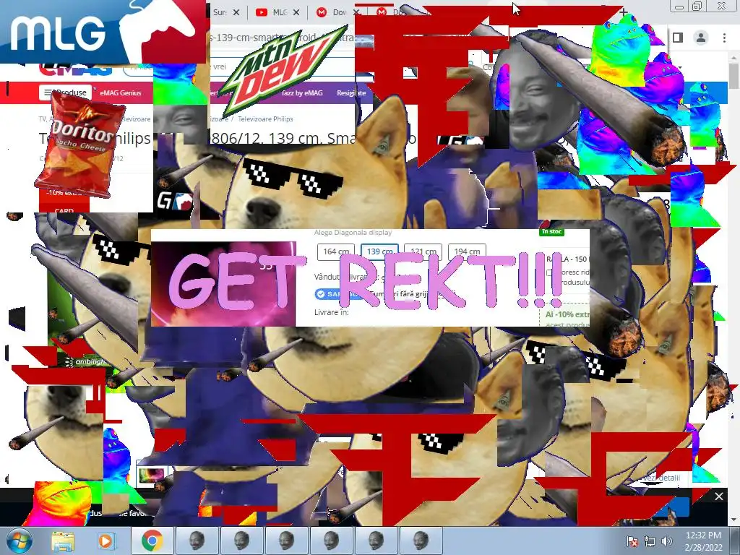This screenshot has height=555, width=740.
Task: Open the volume speaker tray icon
Action: [666, 541]
